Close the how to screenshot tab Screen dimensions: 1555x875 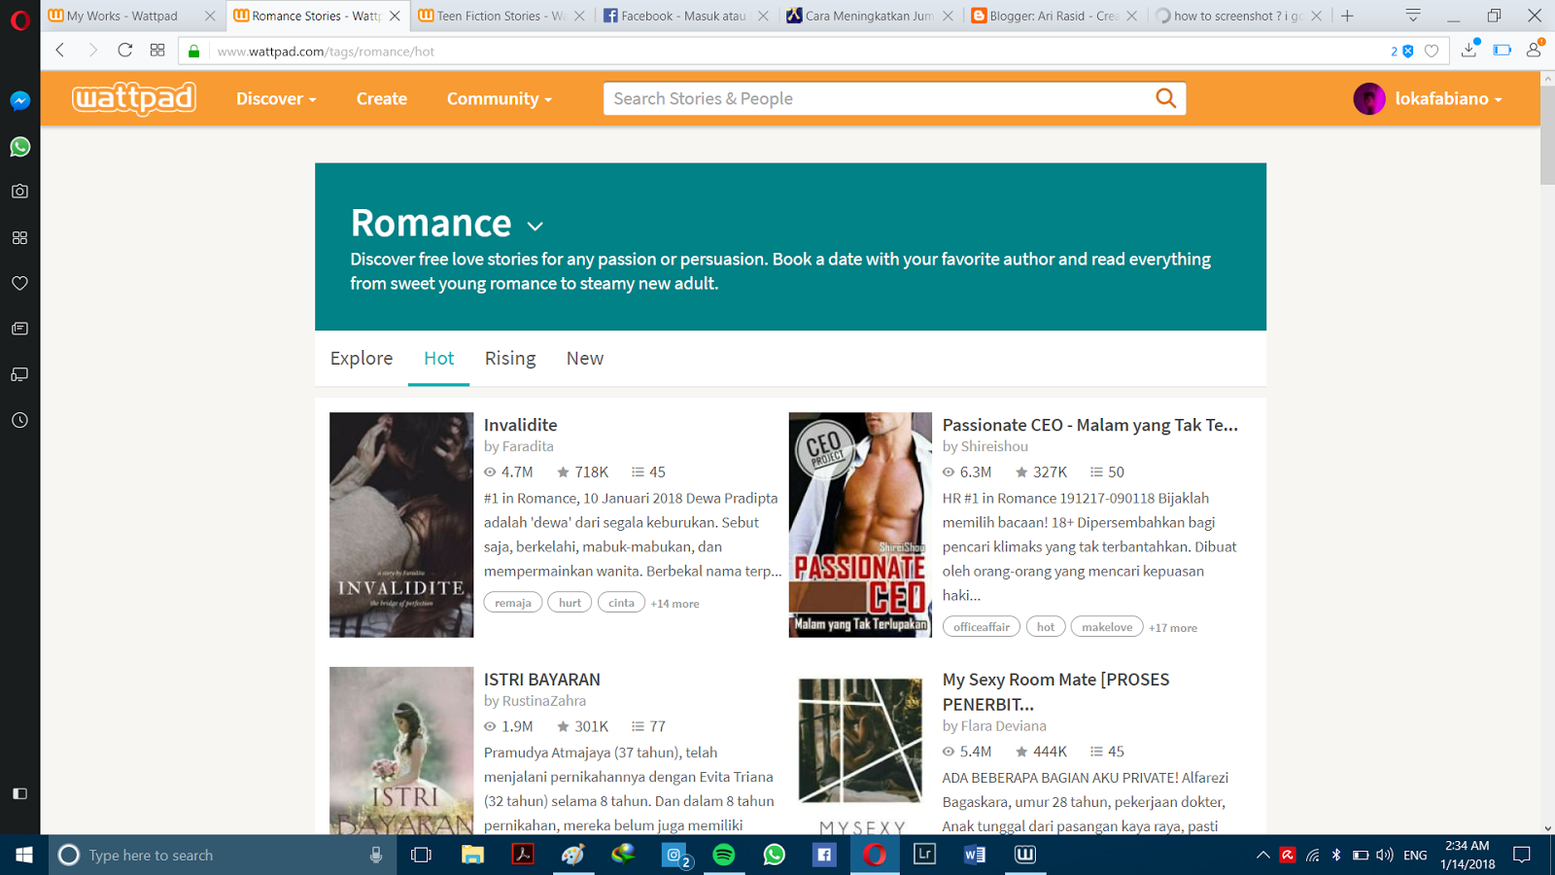point(1316,16)
